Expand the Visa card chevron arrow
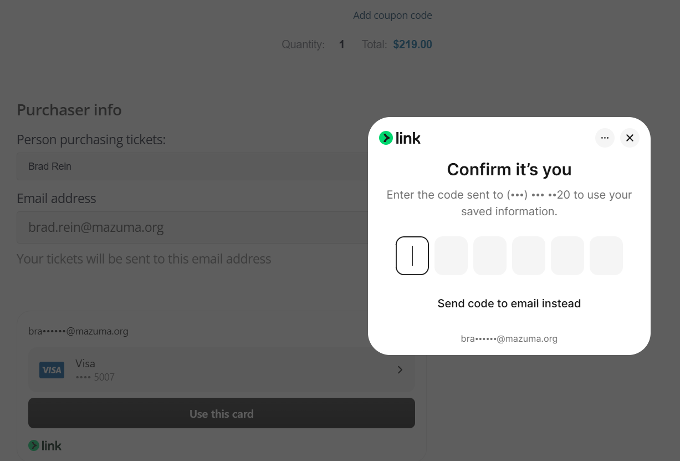Screen dimensions: 680x461 [x=400, y=370]
